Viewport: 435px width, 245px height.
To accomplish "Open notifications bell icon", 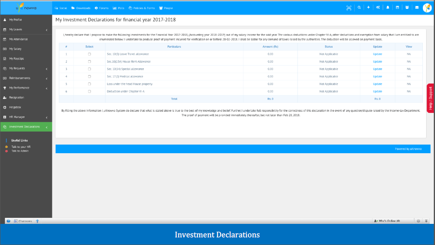I will point(388,7).
